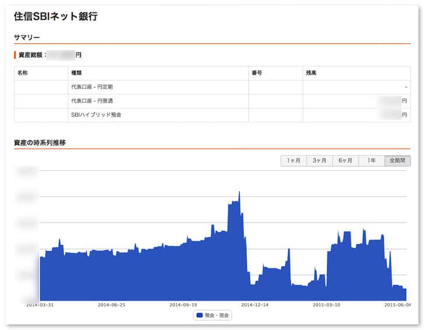Click the 資産総額 label
The image size is (424, 330).
coord(30,55)
